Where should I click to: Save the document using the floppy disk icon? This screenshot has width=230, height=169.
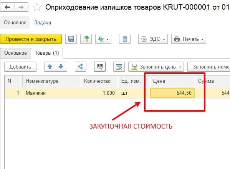coord(71,39)
